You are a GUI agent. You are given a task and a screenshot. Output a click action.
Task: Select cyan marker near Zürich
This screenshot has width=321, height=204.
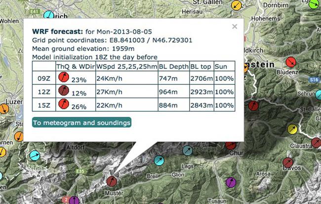point(49,15)
